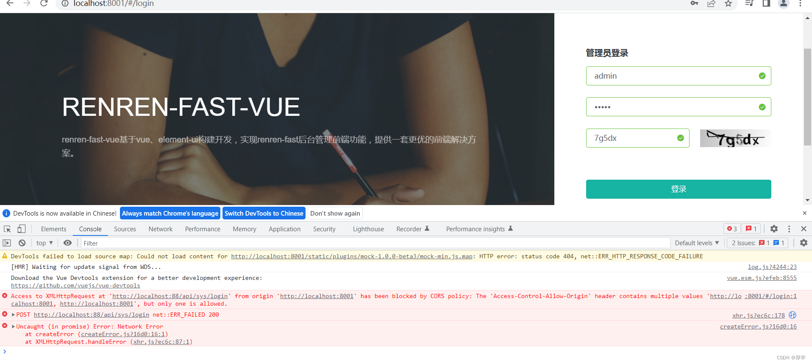Open the saved password key icon
Screen dimensions: 812x364
point(694,3)
